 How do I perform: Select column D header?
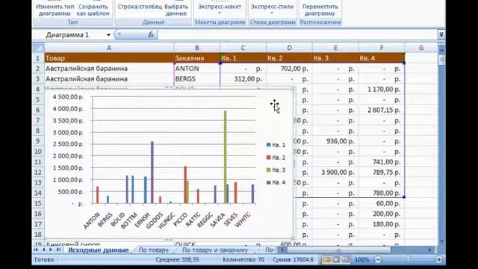[289, 48]
